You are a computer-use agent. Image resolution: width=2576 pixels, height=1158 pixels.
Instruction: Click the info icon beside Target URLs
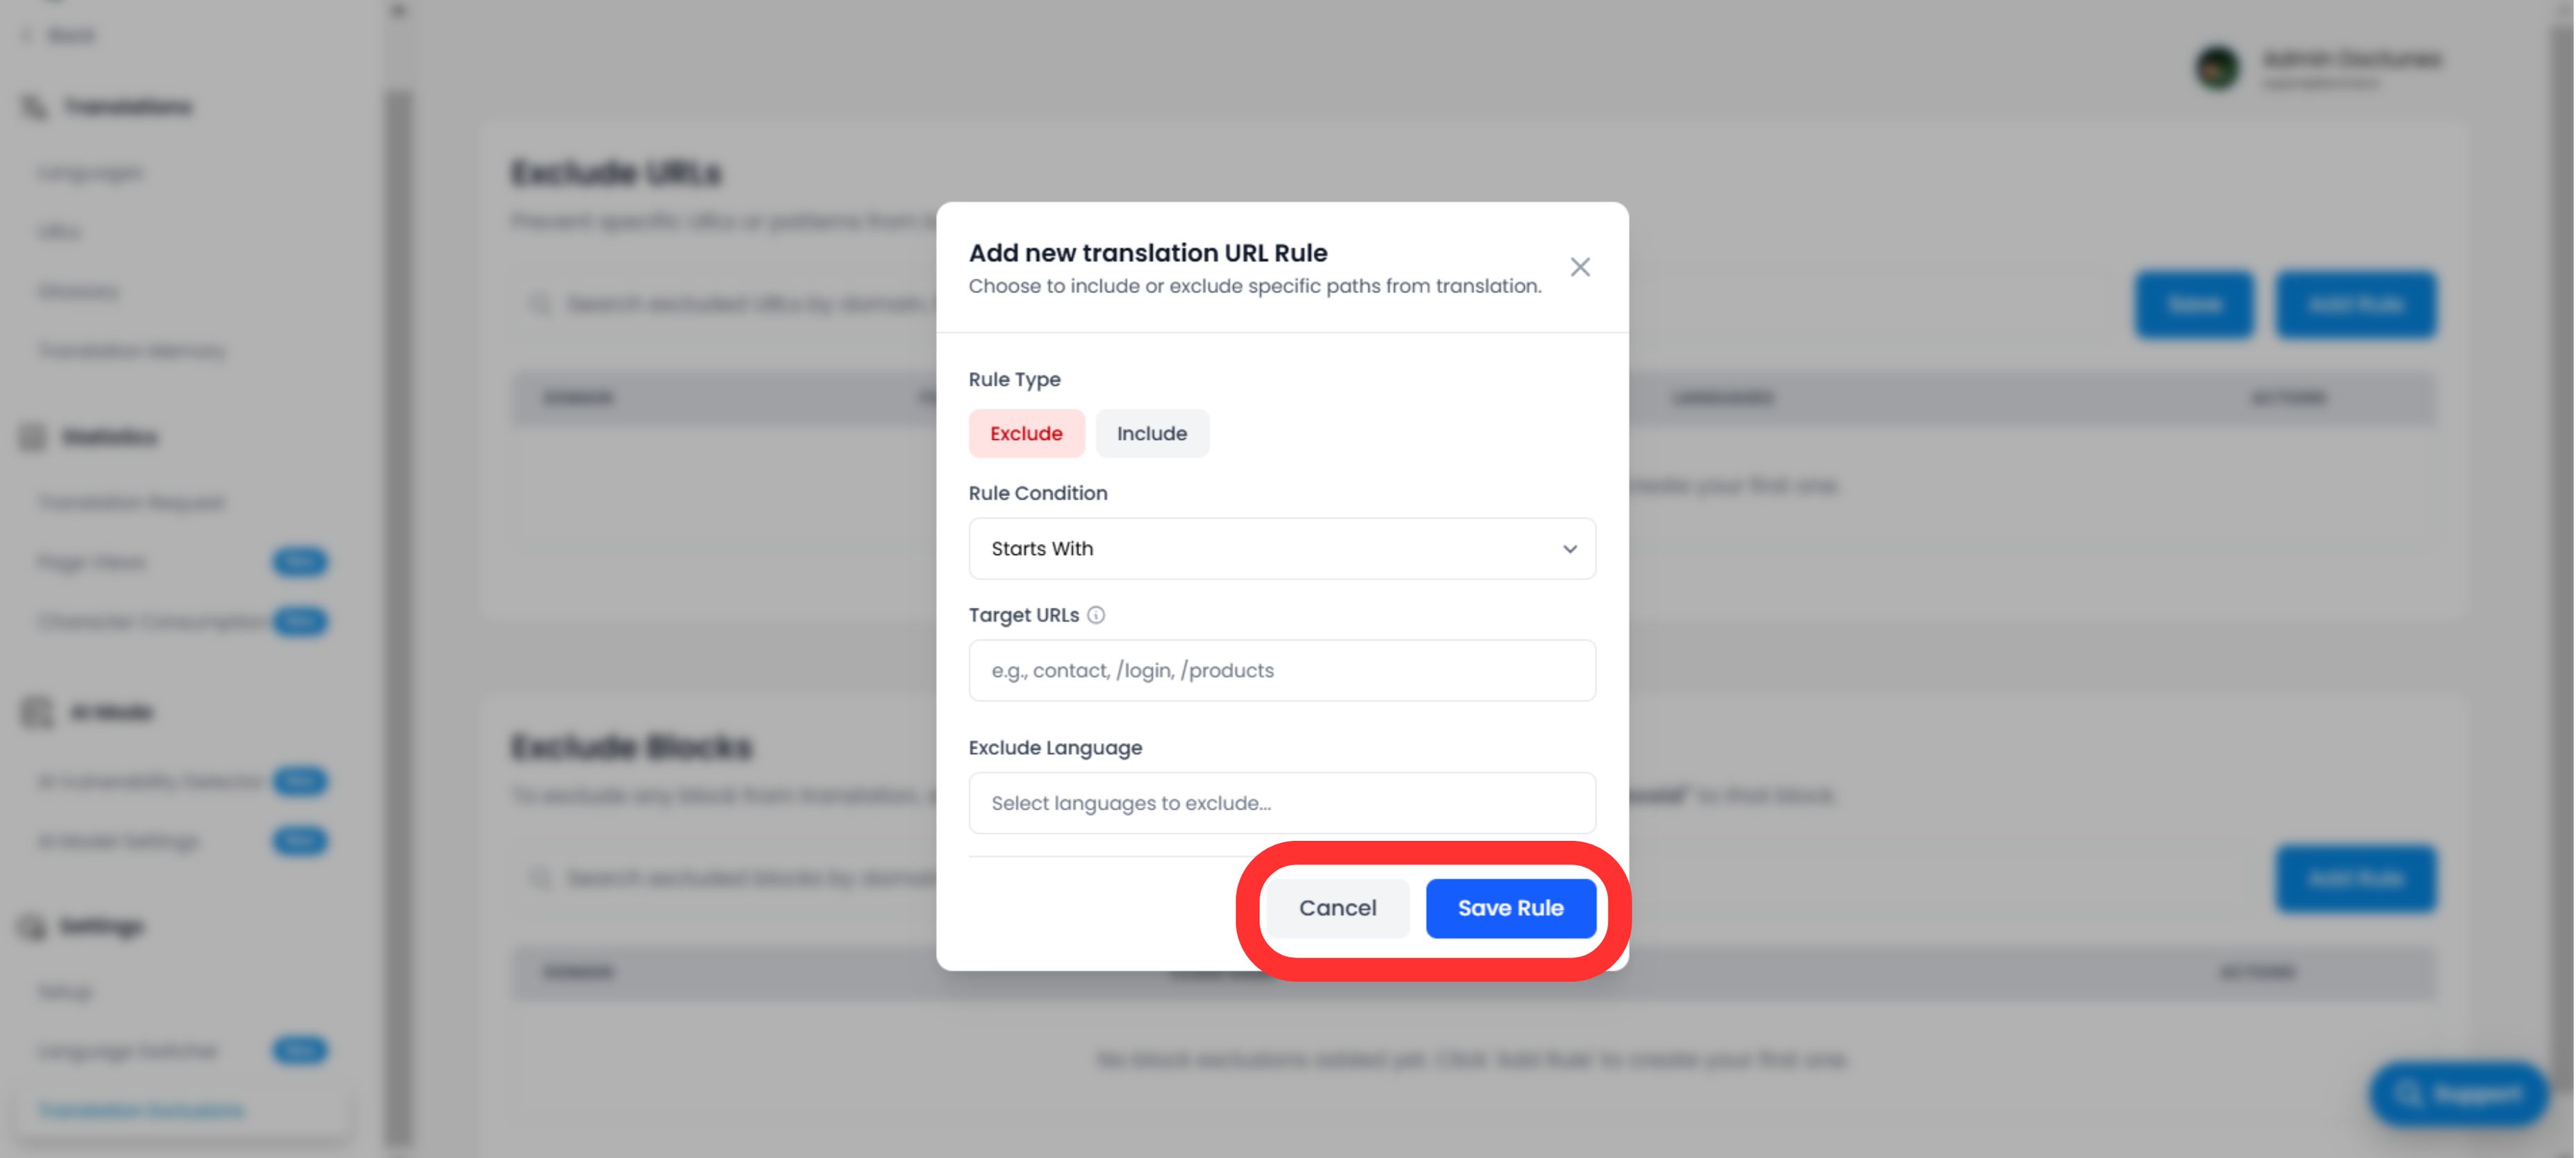(x=1097, y=615)
